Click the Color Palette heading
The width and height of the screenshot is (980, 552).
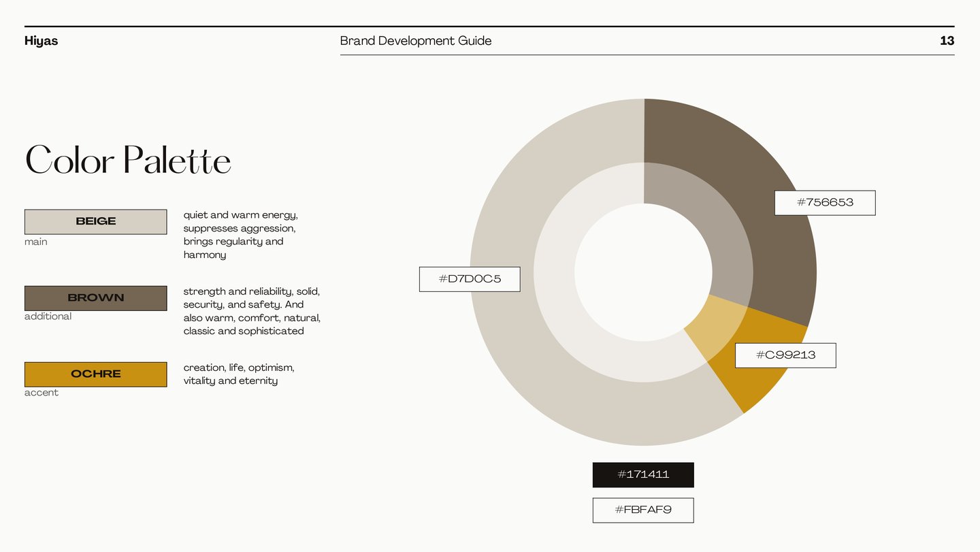(128, 160)
